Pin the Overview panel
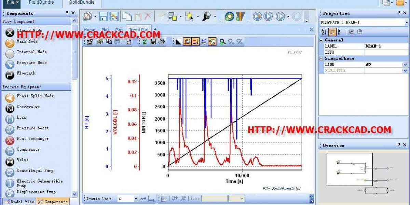Screen dimensions: 410x205 [x=399, y=145]
